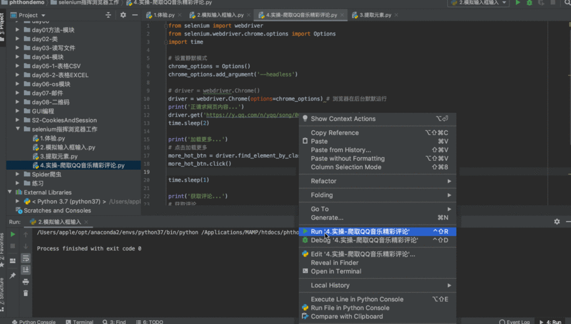Image resolution: width=571 pixels, height=324 pixels.
Task: Collapse the External Libraries node
Action: click(x=10, y=192)
